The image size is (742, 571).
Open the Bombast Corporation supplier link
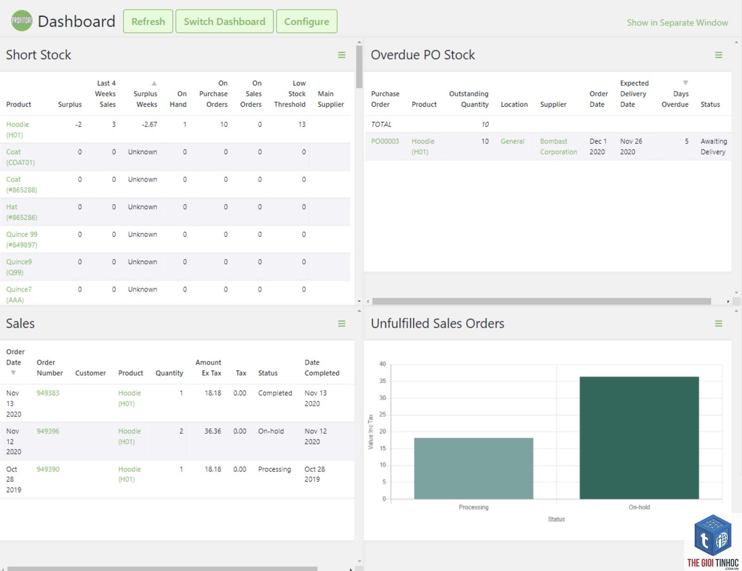(558, 147)
